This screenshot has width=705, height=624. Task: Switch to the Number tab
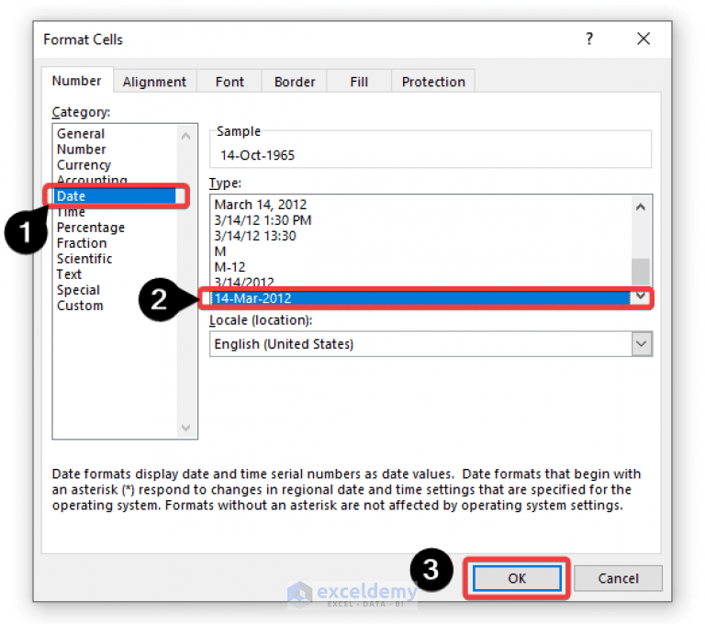click(x=77, y=81)
